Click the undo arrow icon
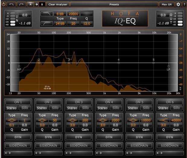The height and width of the screenshot is (158, 187). pyautogui.click(x=11, y=5)
